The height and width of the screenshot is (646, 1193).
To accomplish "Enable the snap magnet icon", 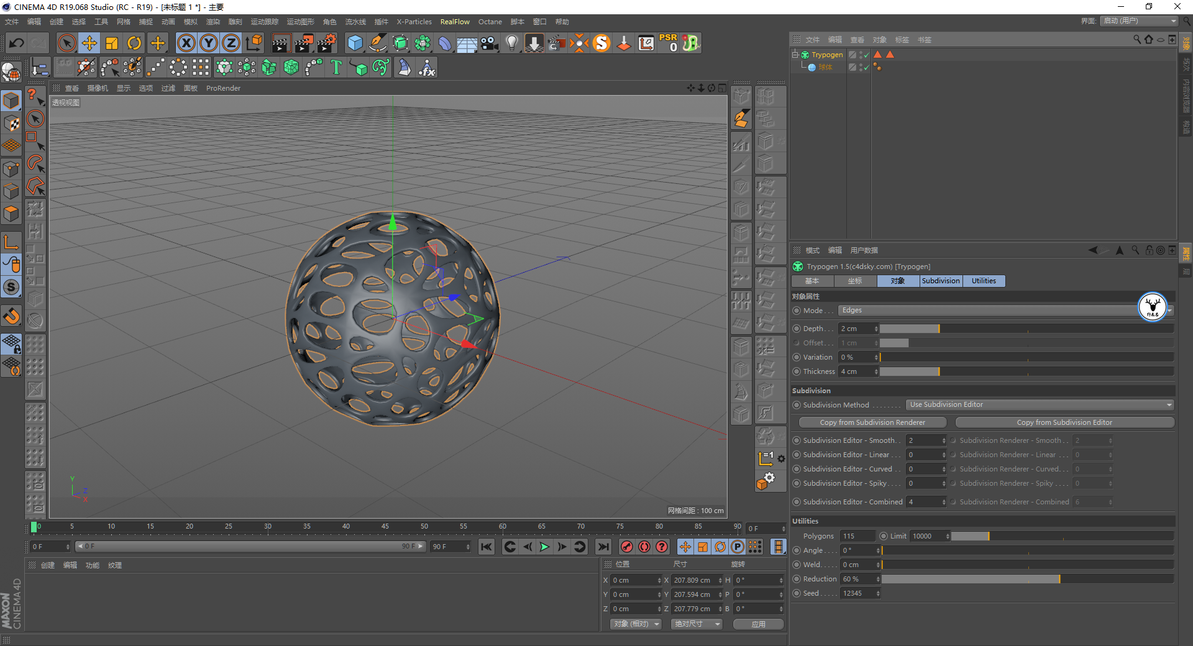I will pos(11,317).
